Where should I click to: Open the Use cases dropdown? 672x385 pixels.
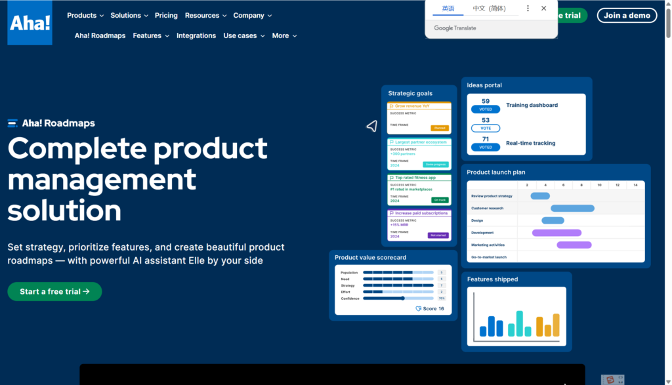pyautogui.click(x=243, y=35)
